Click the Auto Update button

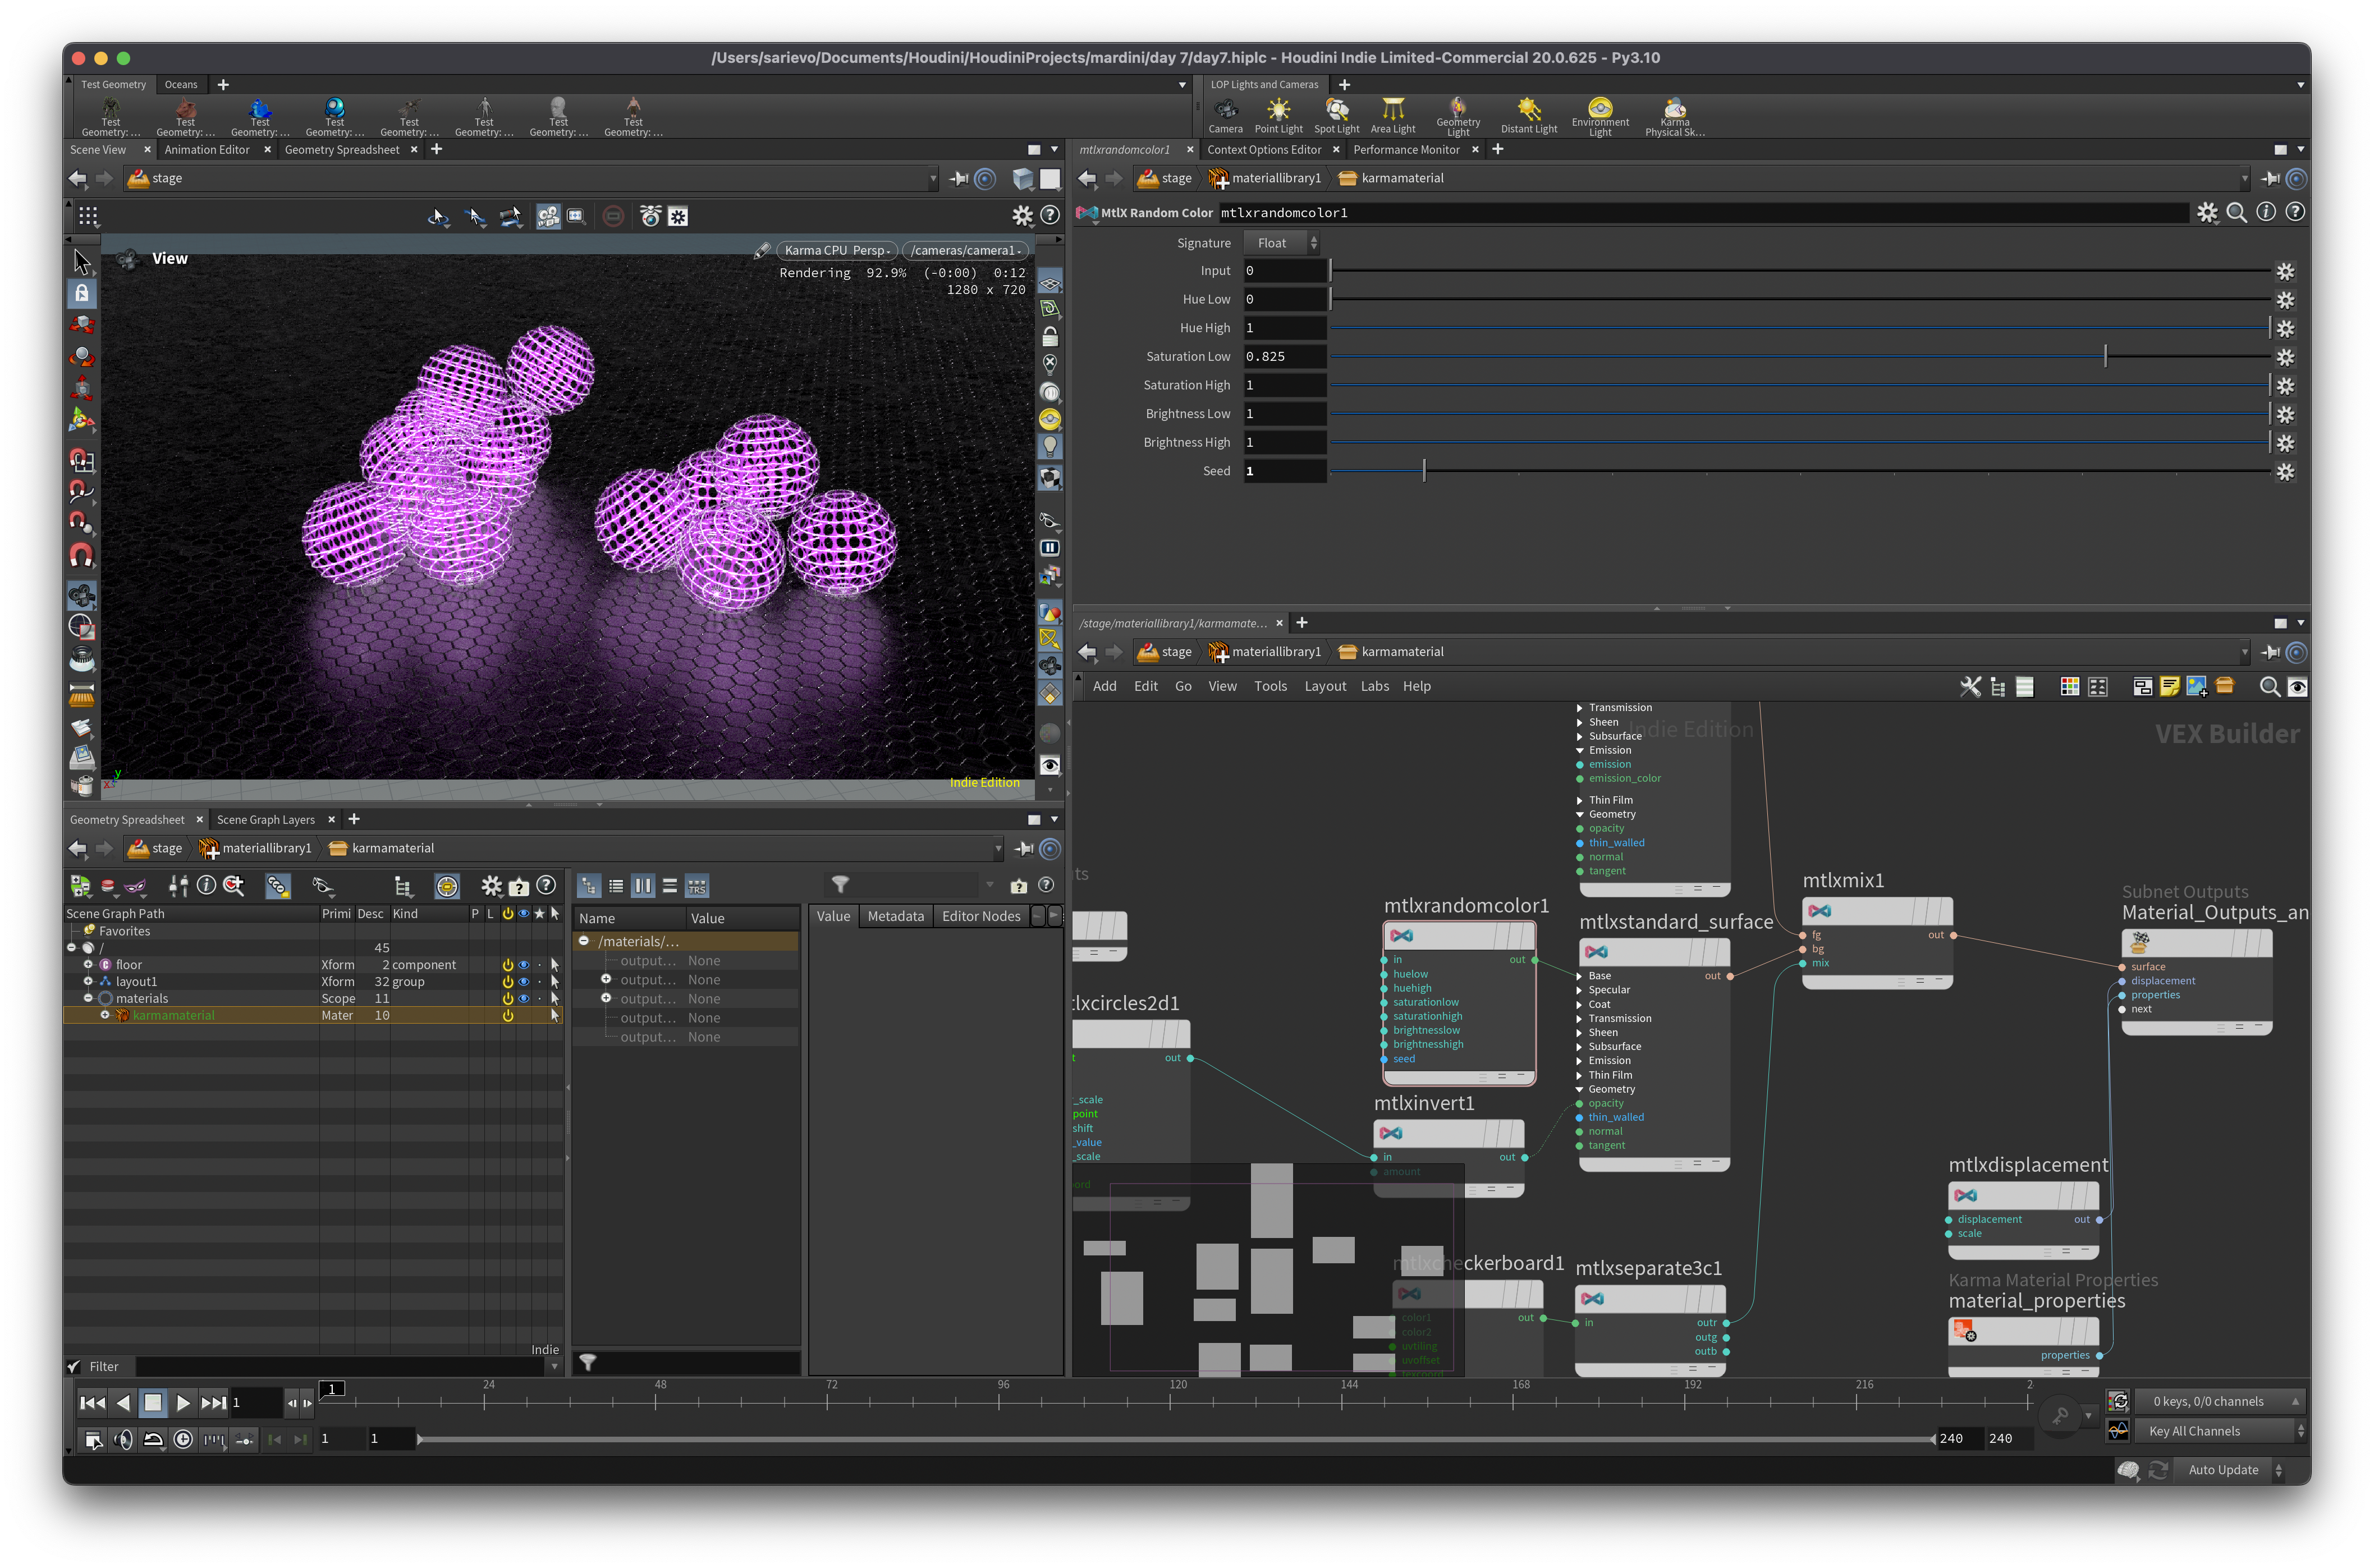pyautogui.click(x=2223, y=1469)
